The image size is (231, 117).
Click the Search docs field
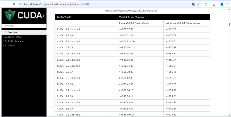pos(24,26)
